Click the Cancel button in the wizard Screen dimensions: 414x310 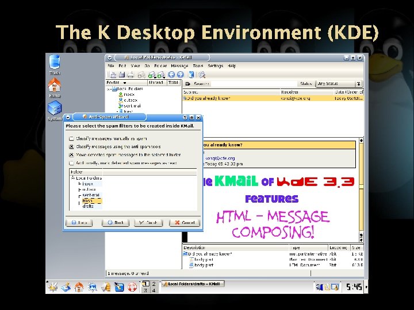(x=185, y=223)
